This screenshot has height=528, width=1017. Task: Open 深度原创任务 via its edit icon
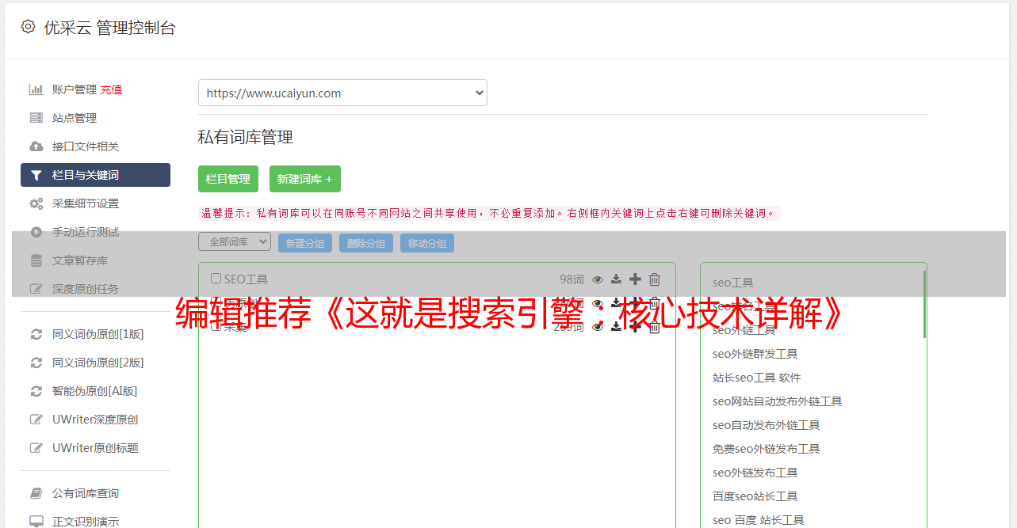[x=36, y=289]
